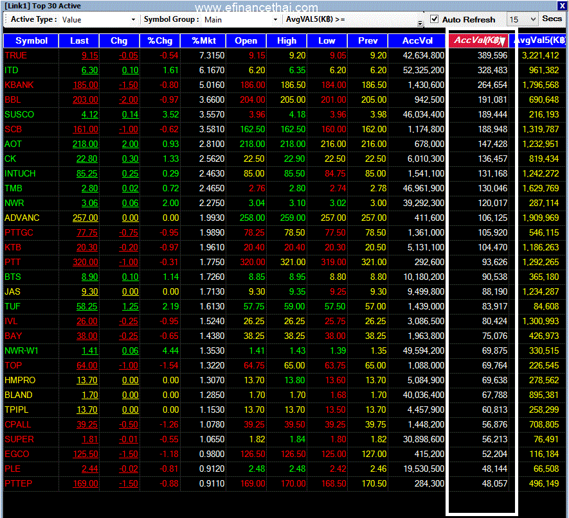Select the TPIPL symbol

tap(16, 410)
